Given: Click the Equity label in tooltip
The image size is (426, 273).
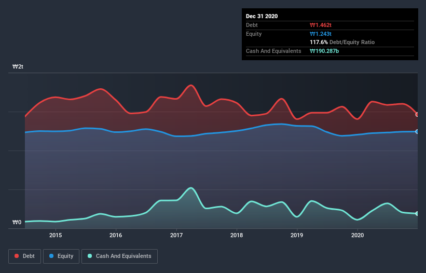Looking at the screenshot, I should (x=254, y=34).
